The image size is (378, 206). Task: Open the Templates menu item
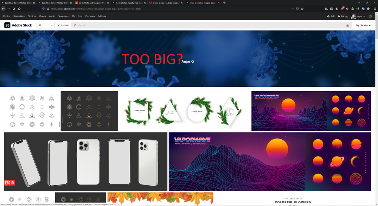pos(64,16)
